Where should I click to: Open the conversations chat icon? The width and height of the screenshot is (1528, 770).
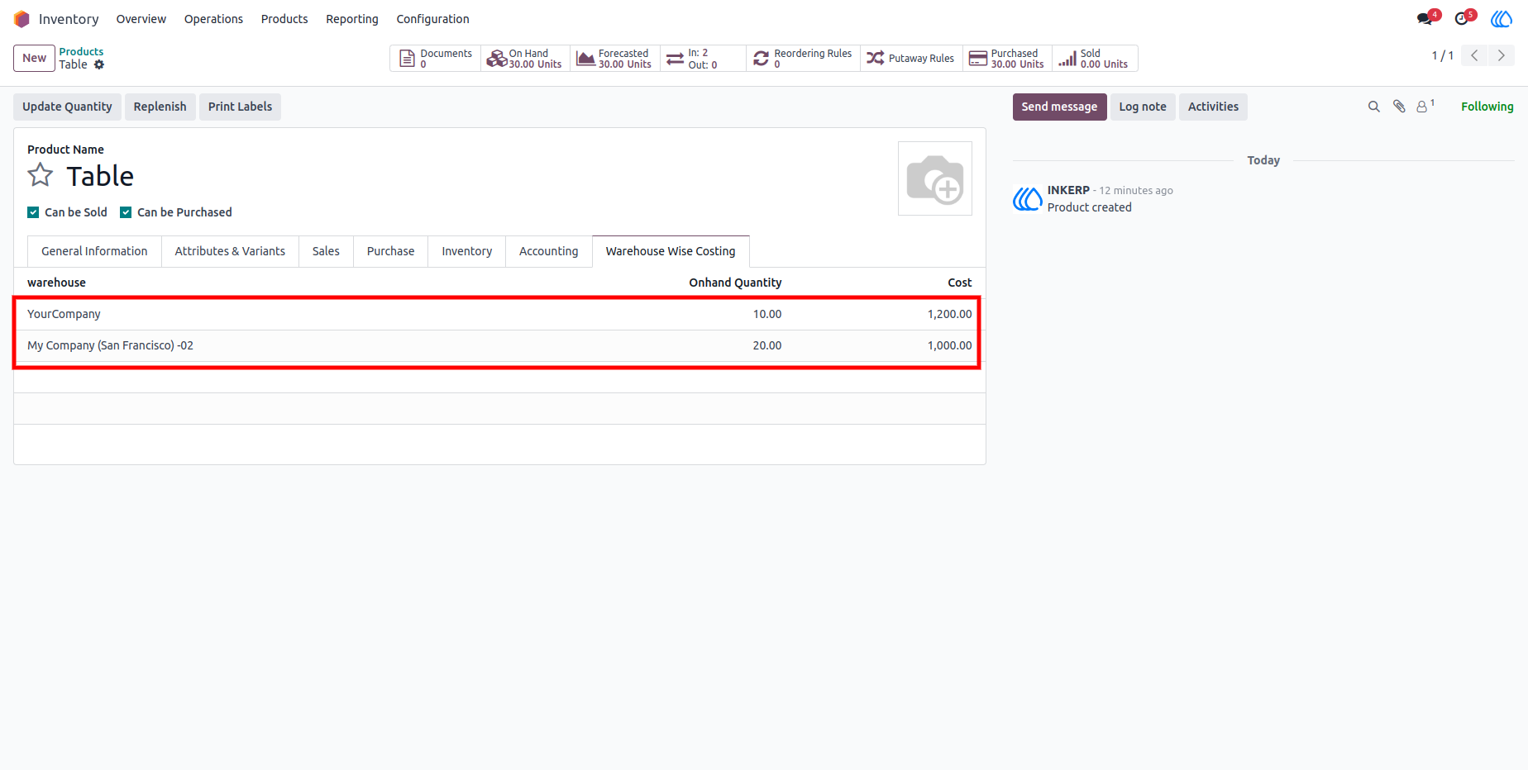[1425, 18]
